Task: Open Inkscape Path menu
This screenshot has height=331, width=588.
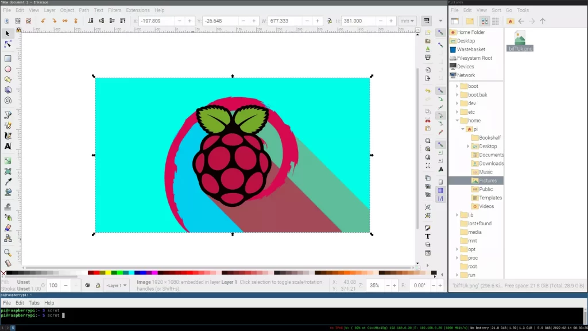Action: 84,10
